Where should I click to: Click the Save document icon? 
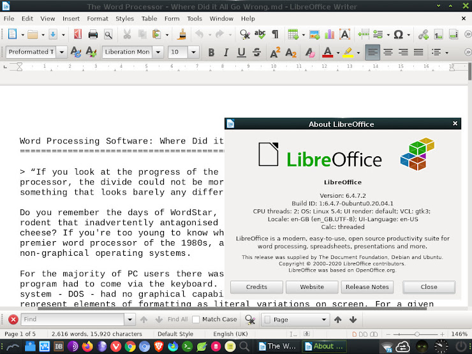[53, 34]
